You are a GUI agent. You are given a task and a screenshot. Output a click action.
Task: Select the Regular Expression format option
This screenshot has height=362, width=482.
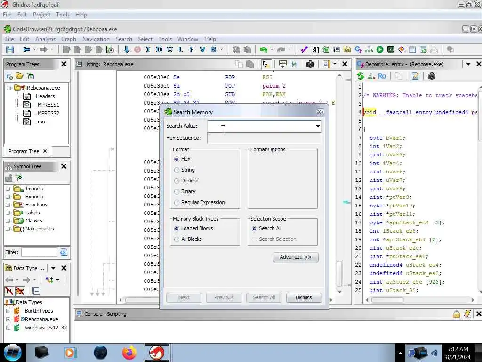[177, 203]
